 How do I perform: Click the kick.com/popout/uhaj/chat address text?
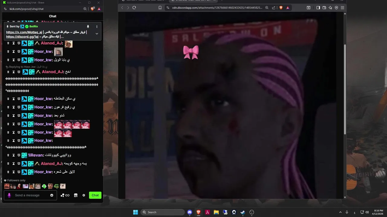click(27, 9)
